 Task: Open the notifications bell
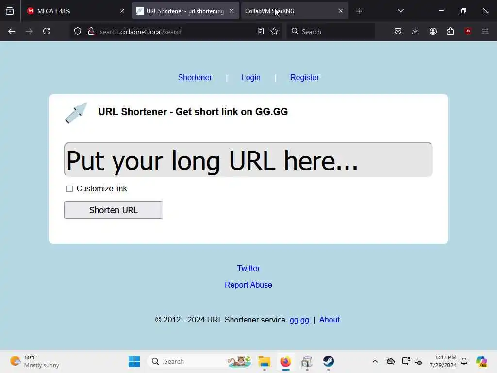pyautogui.click(x=464, y=361)
